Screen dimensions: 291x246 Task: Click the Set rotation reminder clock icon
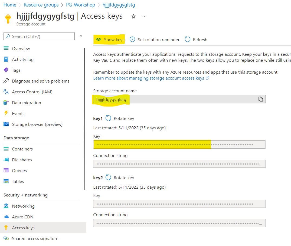coord(132,40)
